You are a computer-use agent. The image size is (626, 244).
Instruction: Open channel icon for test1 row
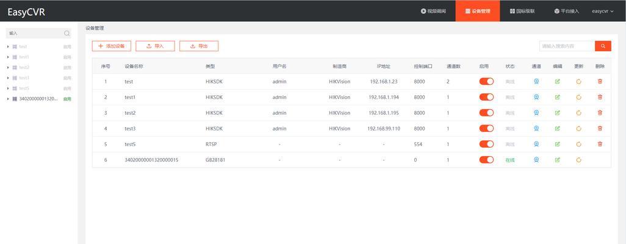click(536, 97)
